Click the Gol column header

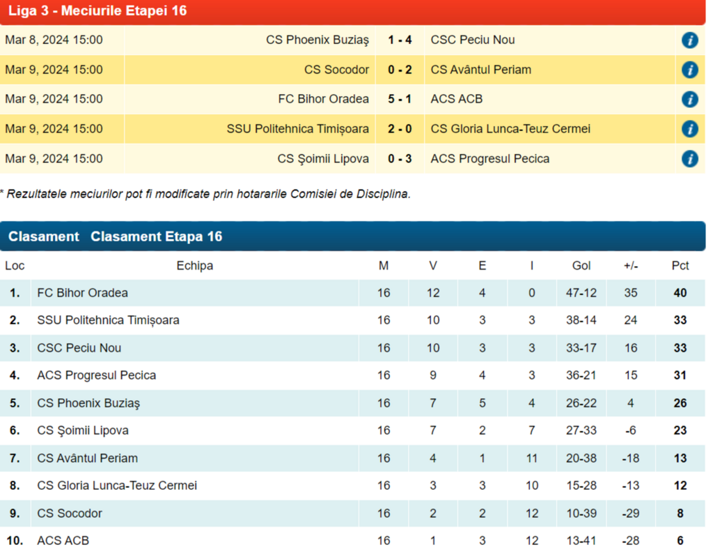pyautogui.click(x=581, y=266)
